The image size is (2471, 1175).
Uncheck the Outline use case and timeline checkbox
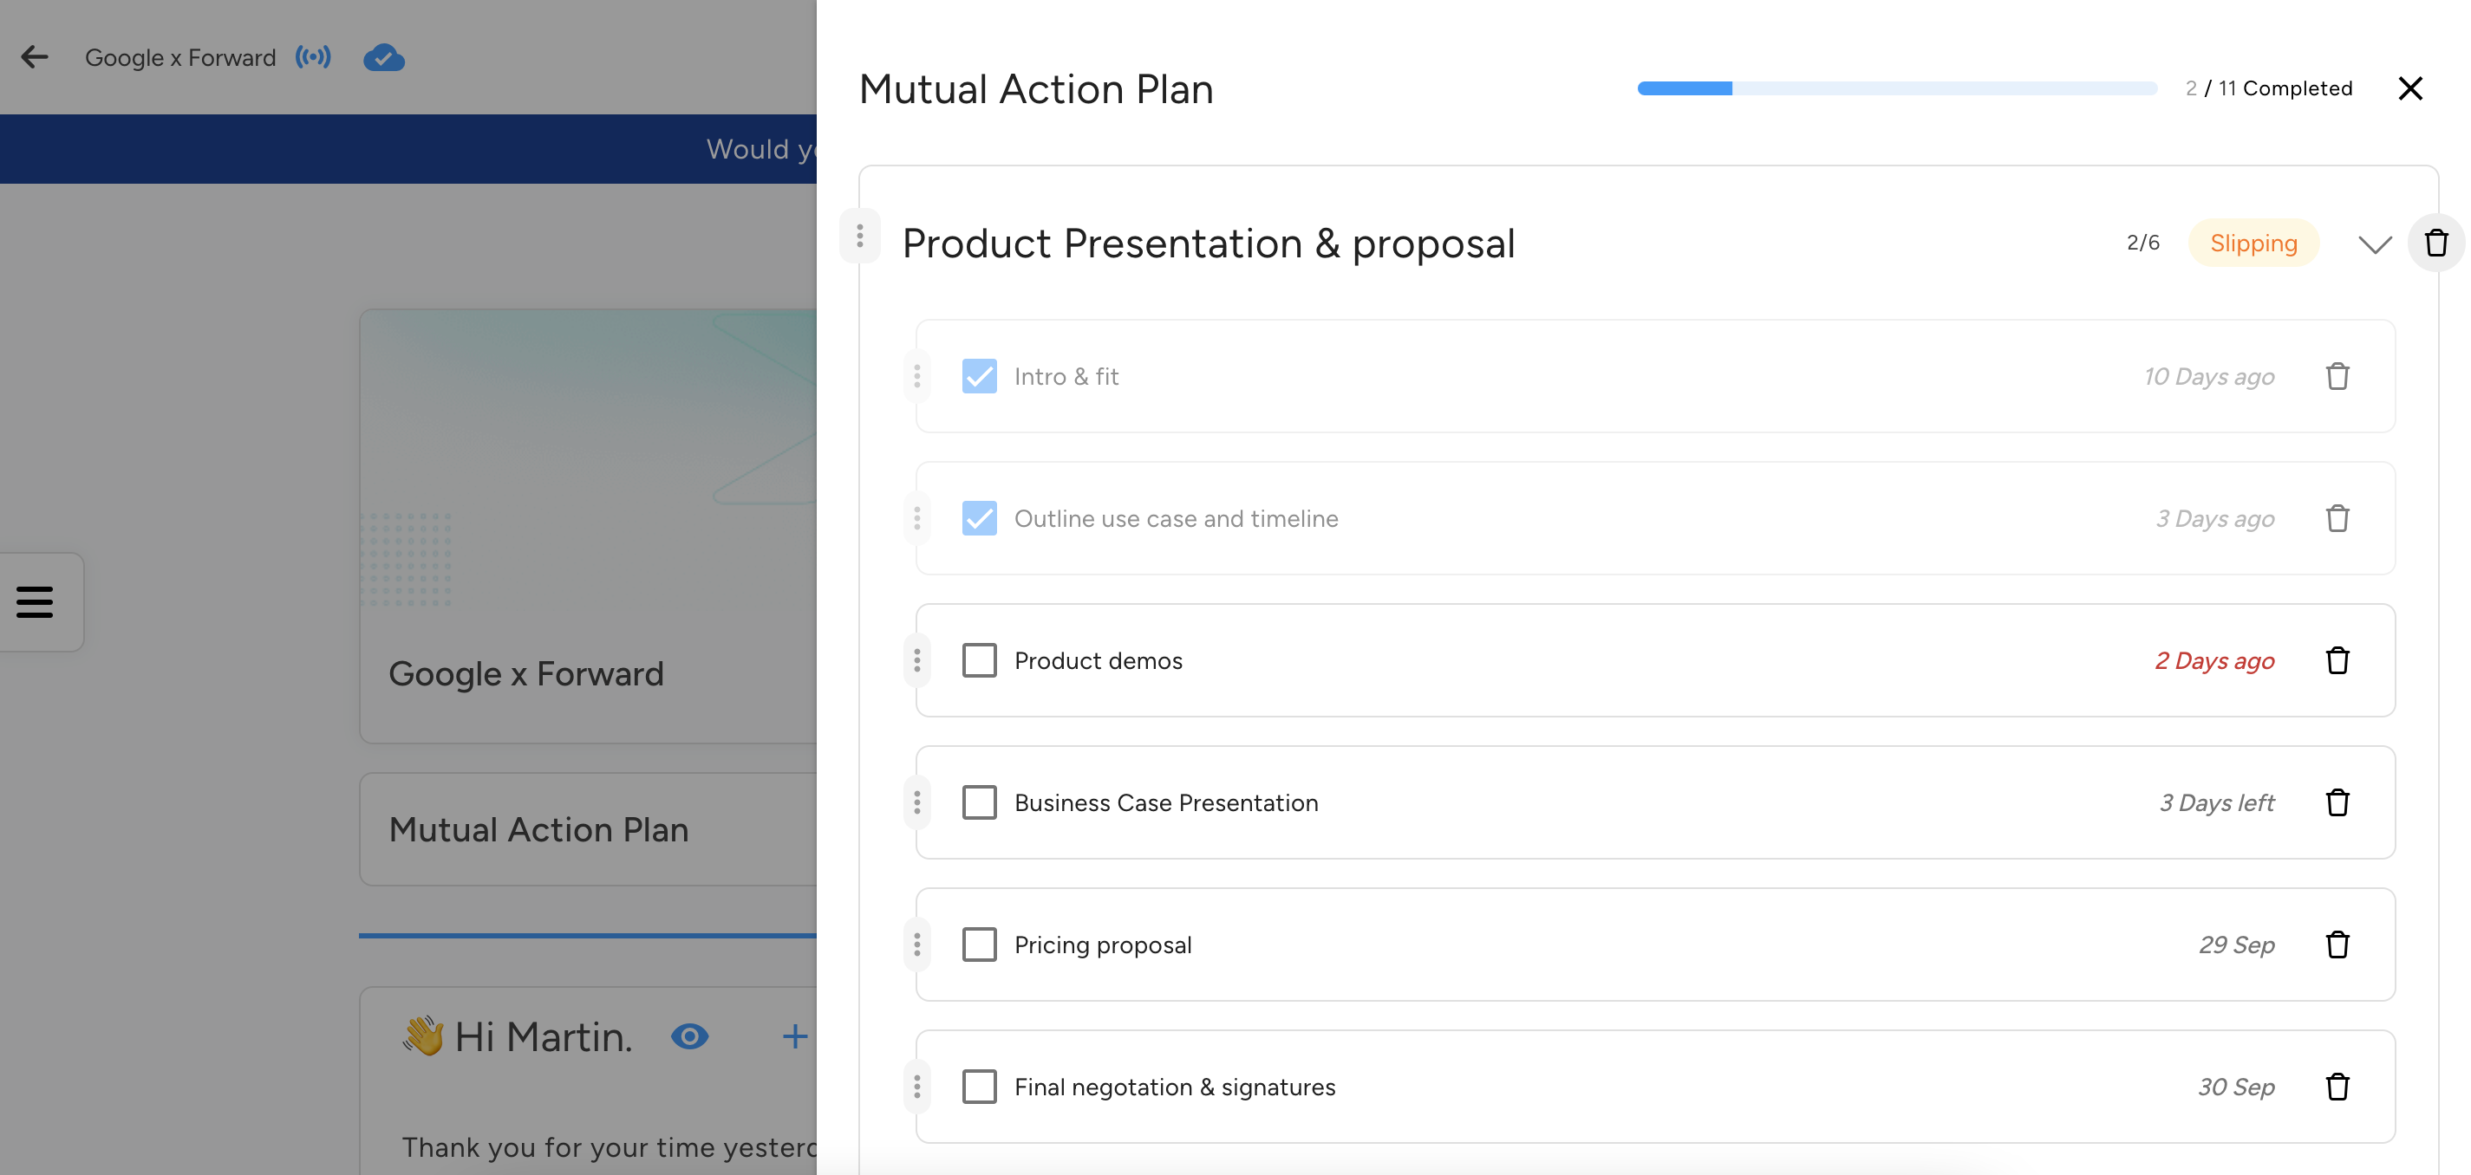(x=980, y=517)
